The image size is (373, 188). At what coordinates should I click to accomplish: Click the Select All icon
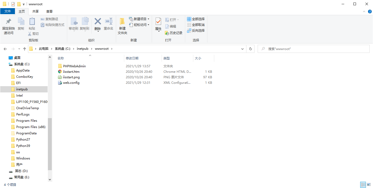click(189, 19)
